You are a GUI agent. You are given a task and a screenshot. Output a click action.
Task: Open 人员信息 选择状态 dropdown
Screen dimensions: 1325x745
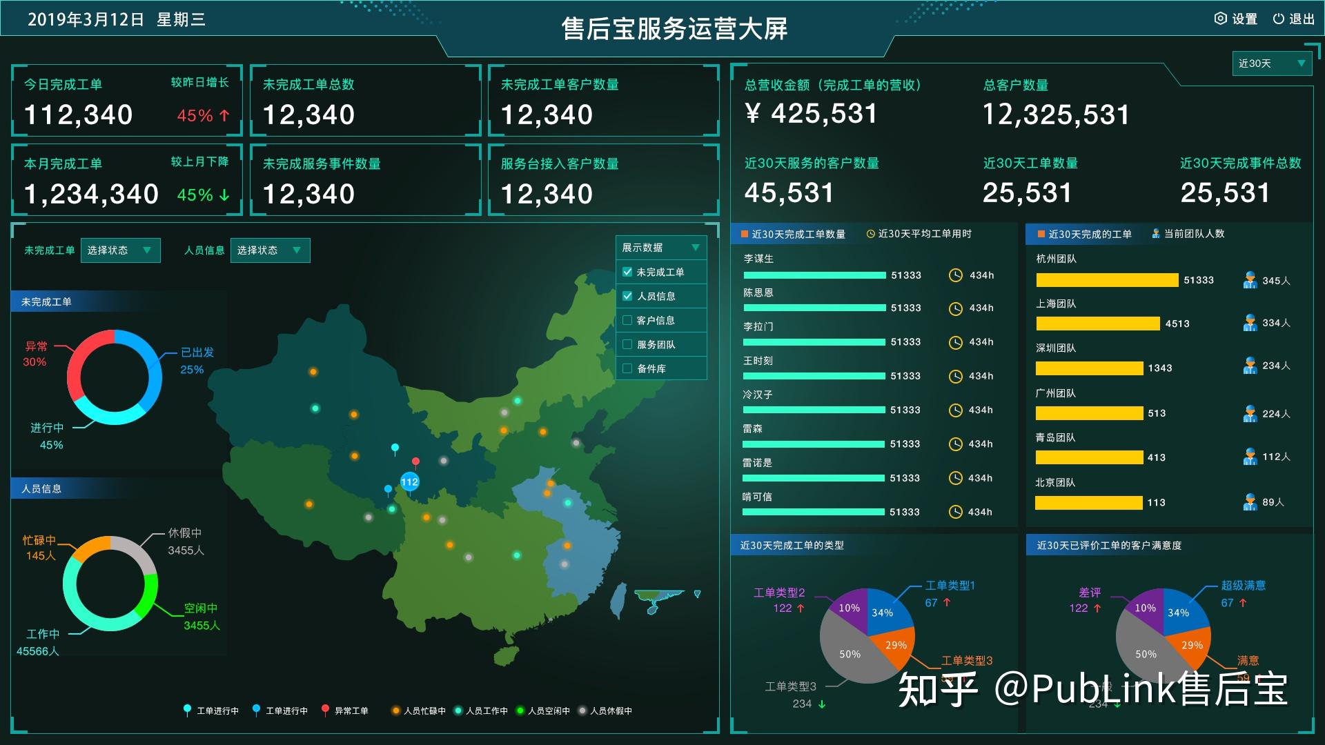(x=270, y=250)
